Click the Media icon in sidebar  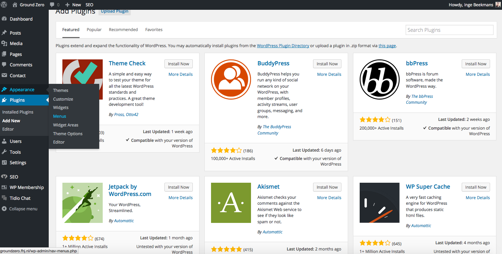point(4,43)
